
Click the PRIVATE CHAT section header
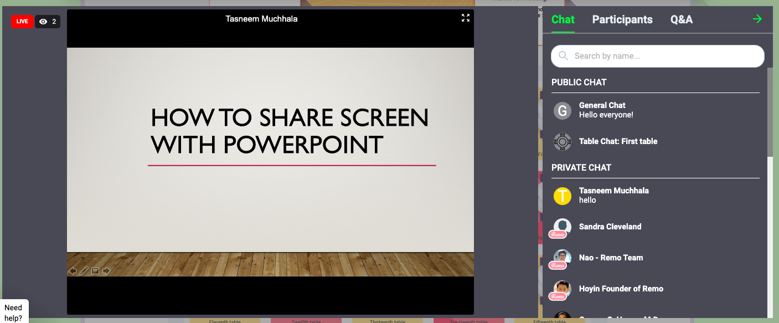coord(581,167)
